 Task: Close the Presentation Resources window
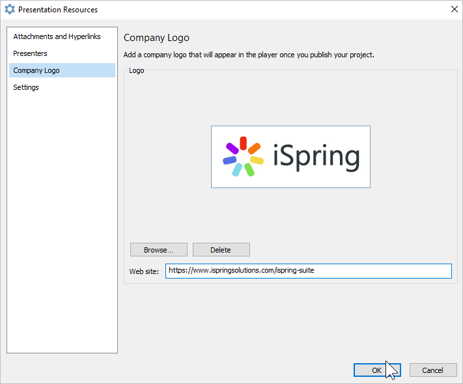pyautogui.click(x=454, y=10)
